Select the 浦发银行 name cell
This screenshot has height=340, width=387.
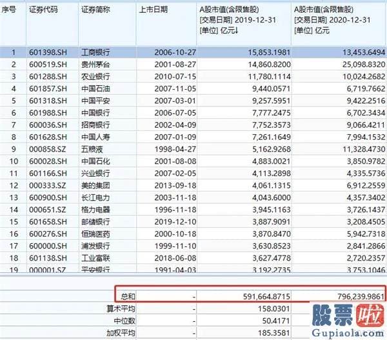click(x=95, y=246)
